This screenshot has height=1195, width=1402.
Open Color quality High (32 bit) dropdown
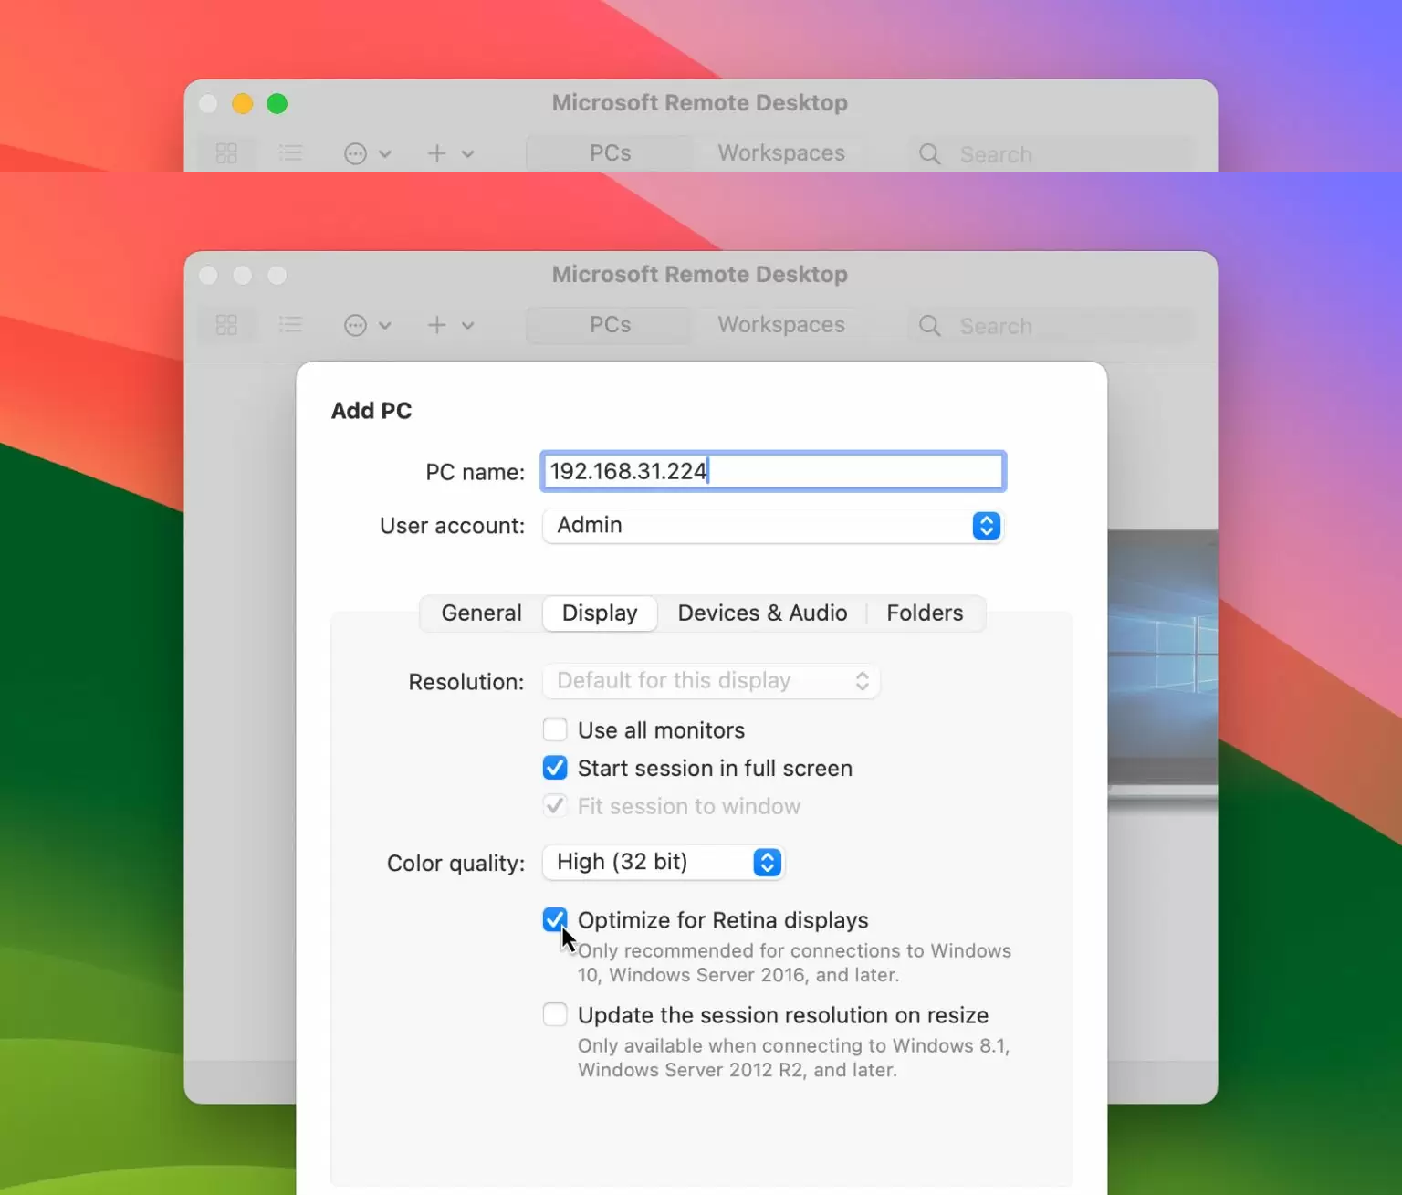(x=664, y=863)
